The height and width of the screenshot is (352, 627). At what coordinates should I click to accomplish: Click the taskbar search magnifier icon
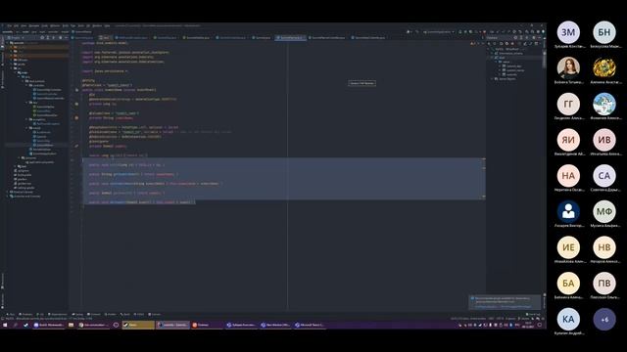[x=16, y=326]
